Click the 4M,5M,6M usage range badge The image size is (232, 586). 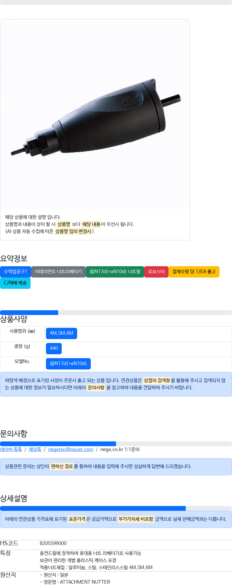coord(61,333)
